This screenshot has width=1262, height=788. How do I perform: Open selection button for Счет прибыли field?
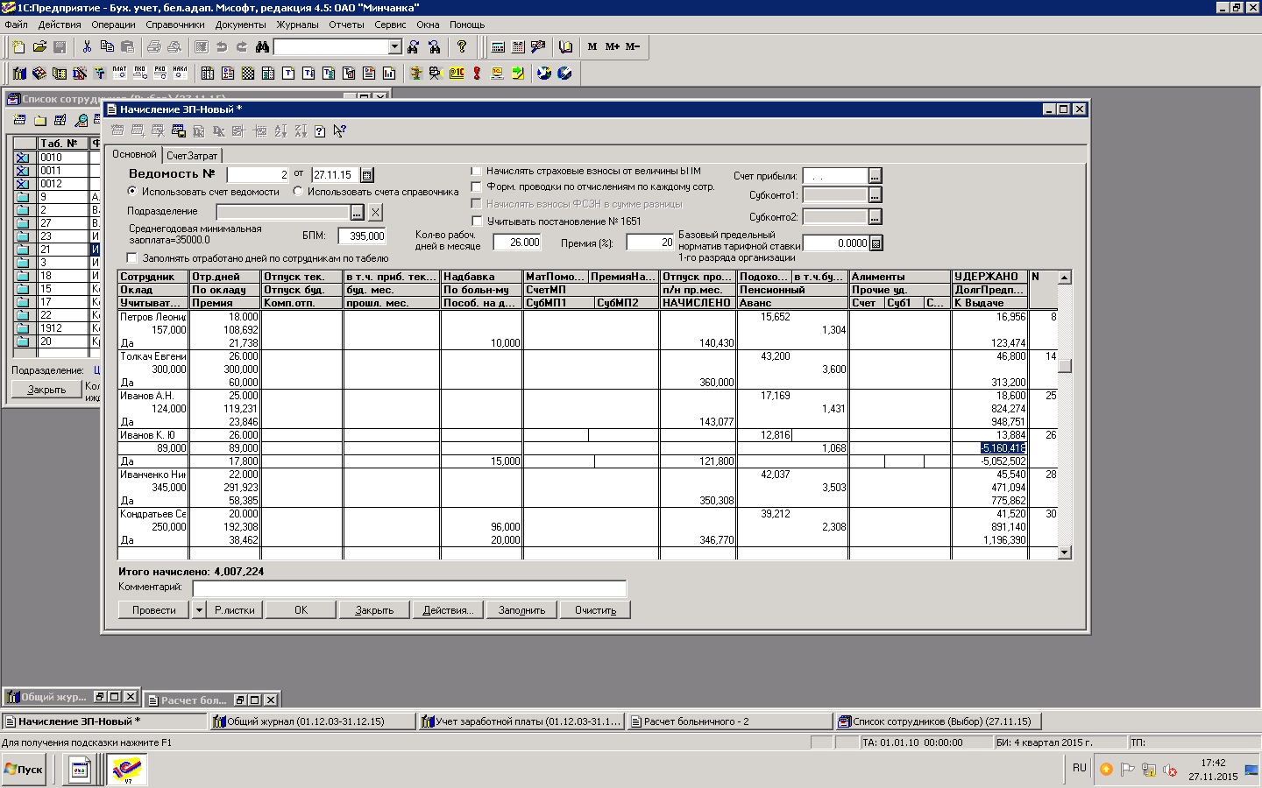pos(875,176)
